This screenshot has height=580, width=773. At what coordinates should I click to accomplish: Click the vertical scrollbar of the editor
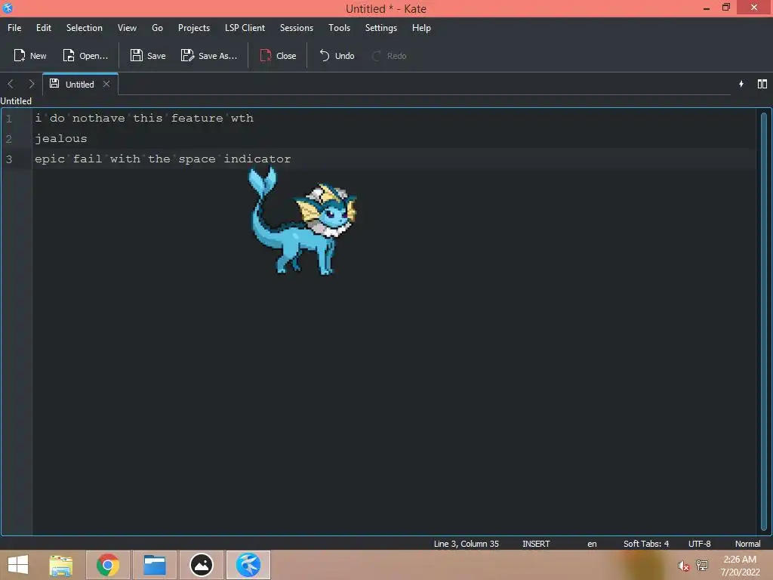click(x=764, y=320)
